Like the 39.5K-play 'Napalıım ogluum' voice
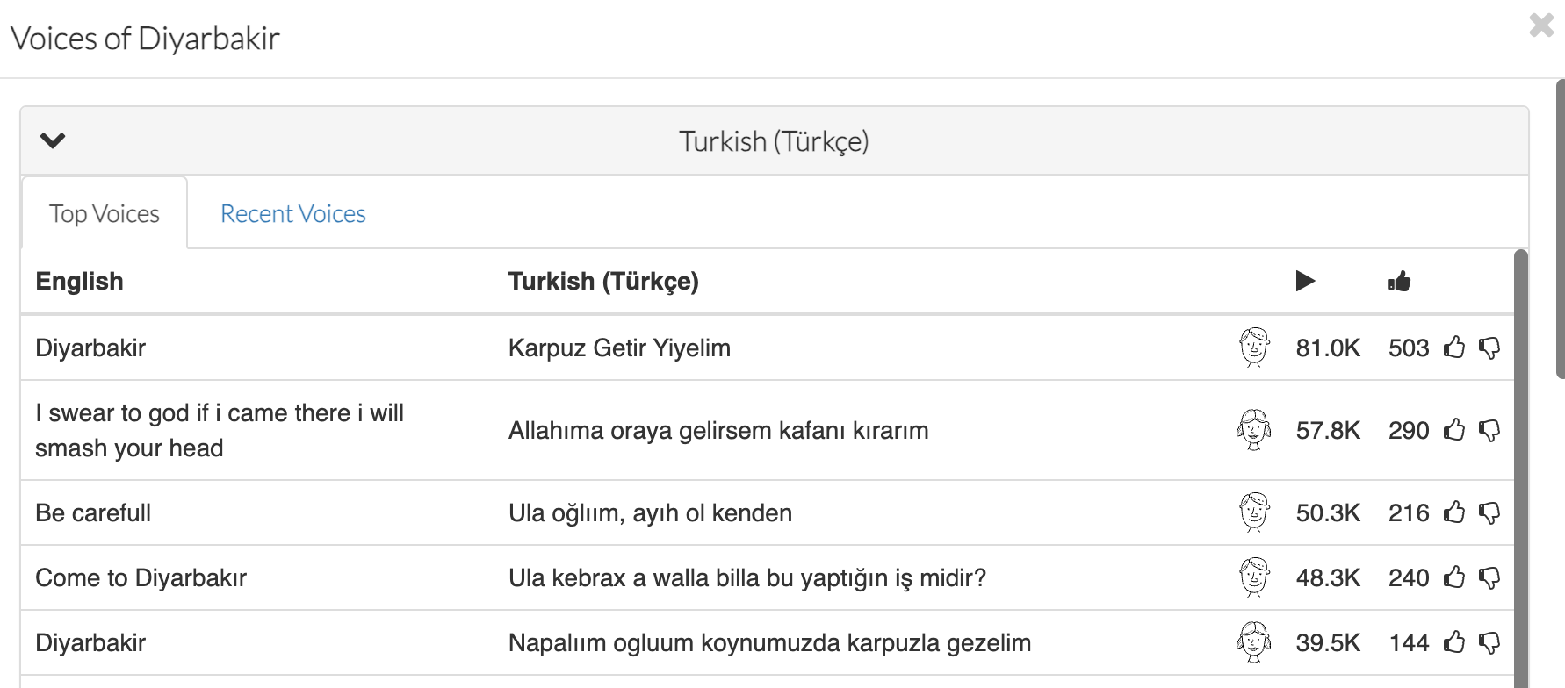 click(1455, 642)
